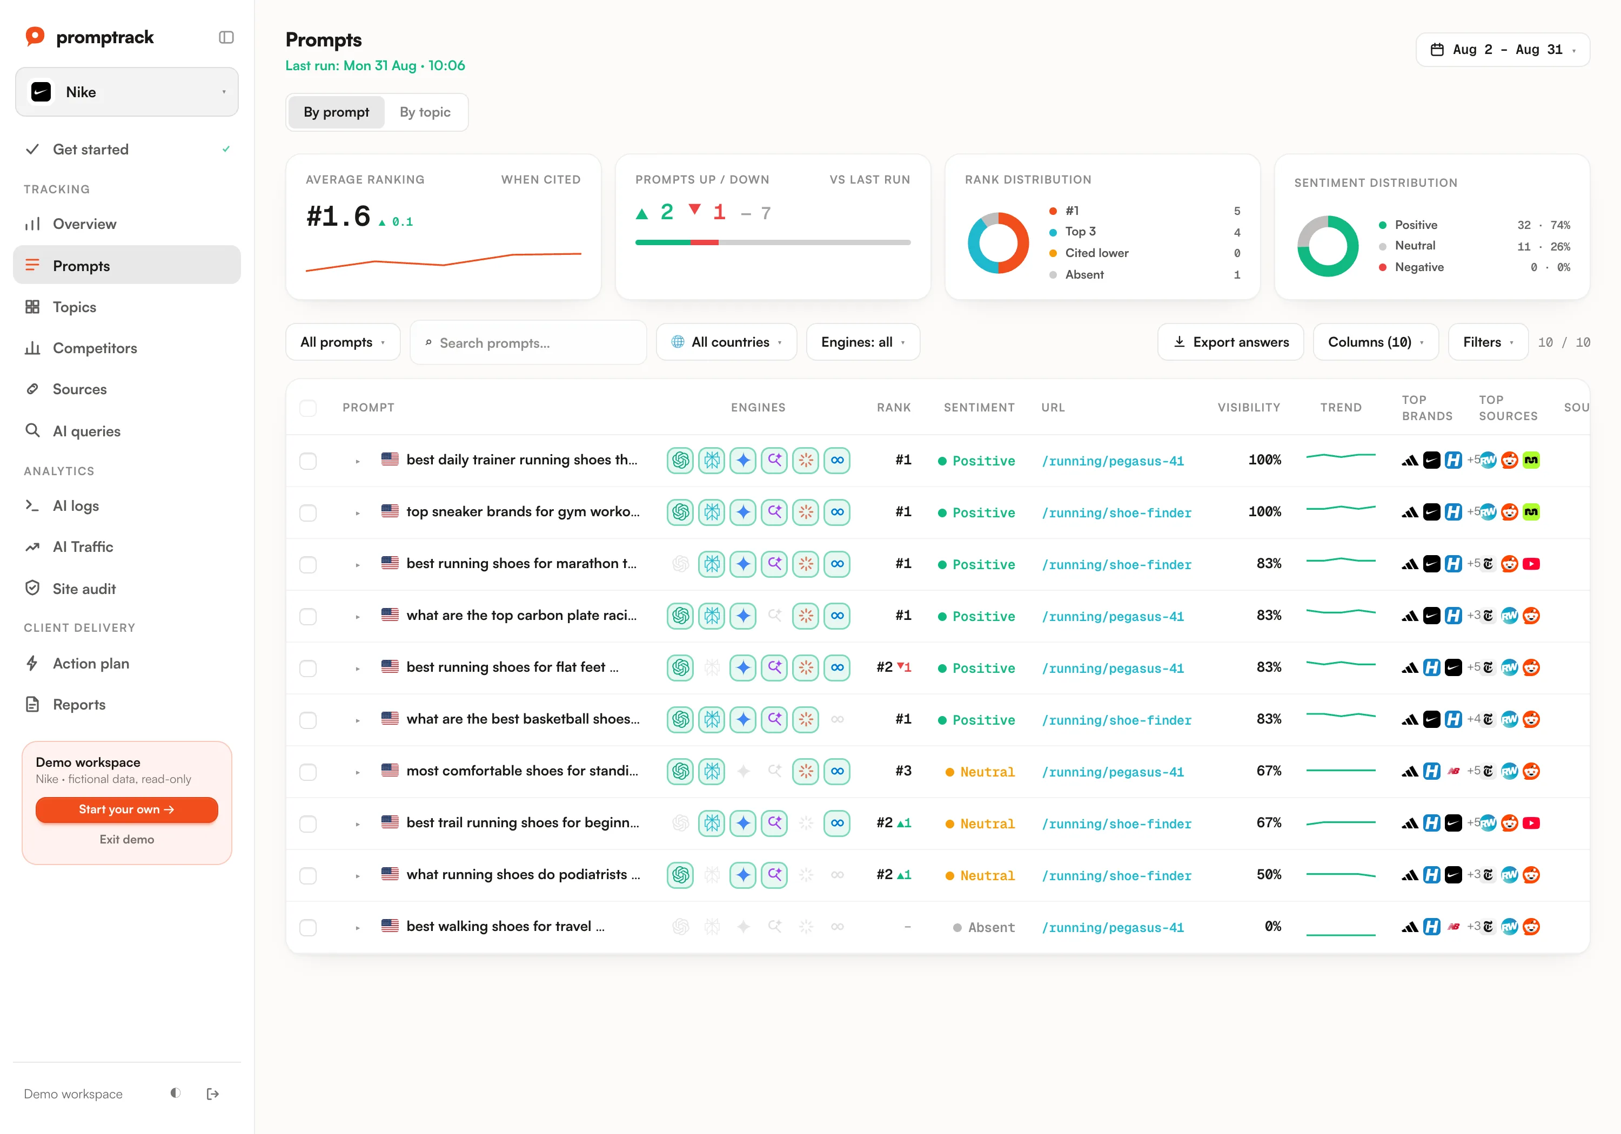The width and height of the screenshot is (1621, 1134).
Task: Open the Engines: all dropdown
Action: pyautogui.click(x=863, y=342)
